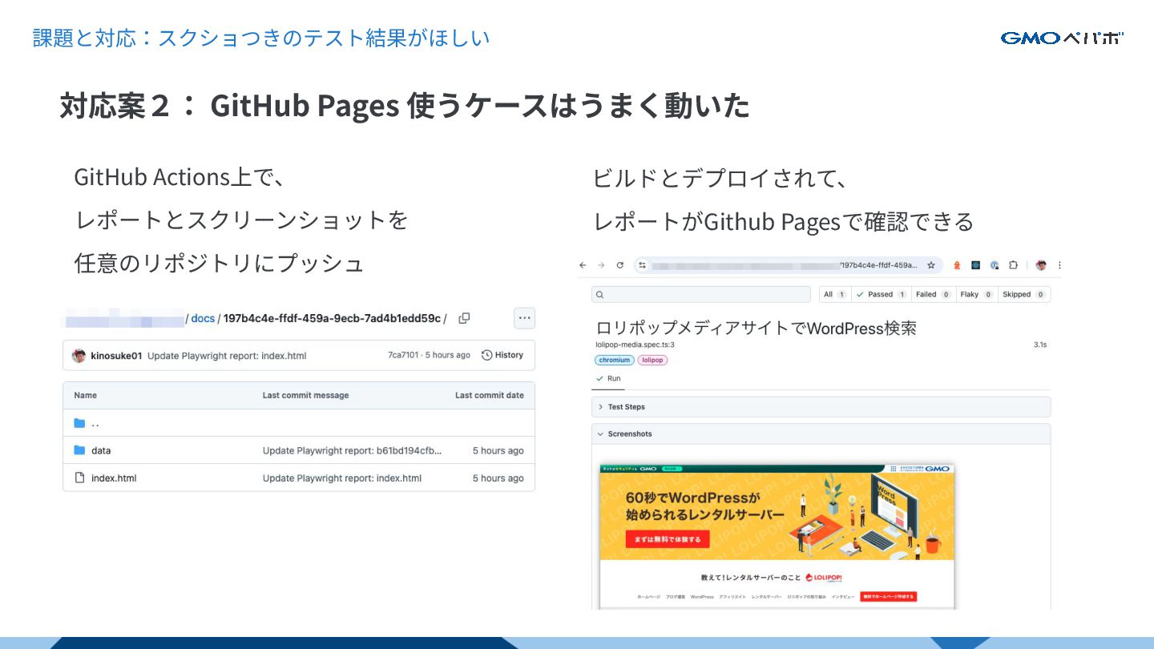Filter tests by Flaky
Screen dimensions: 1154x649
pos(976,295)
